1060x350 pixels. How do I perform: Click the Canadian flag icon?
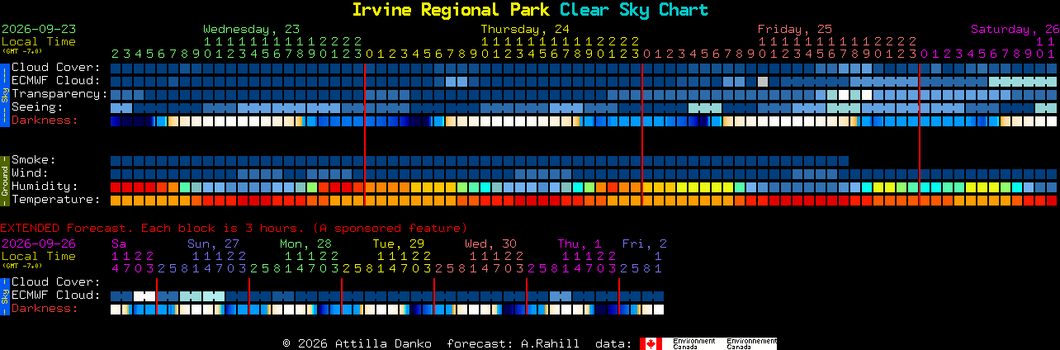[x=651, y=343]
